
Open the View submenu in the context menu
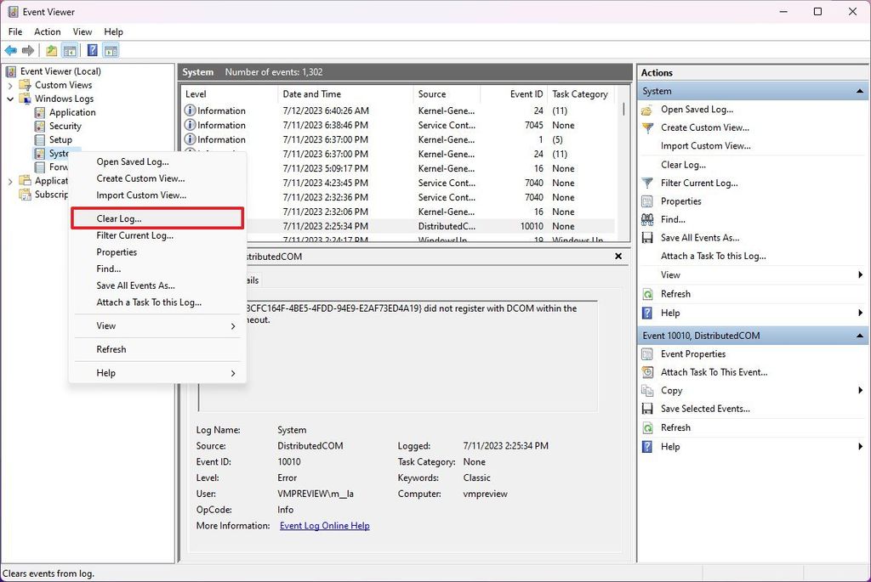point(105,325)
